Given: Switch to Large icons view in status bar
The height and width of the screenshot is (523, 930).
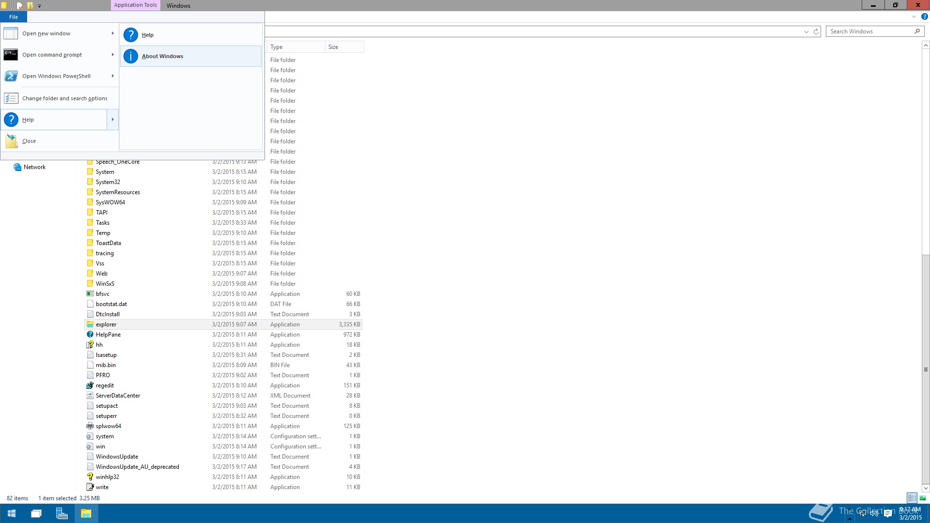Looking at the screenshot, I should tap(923, 498).
